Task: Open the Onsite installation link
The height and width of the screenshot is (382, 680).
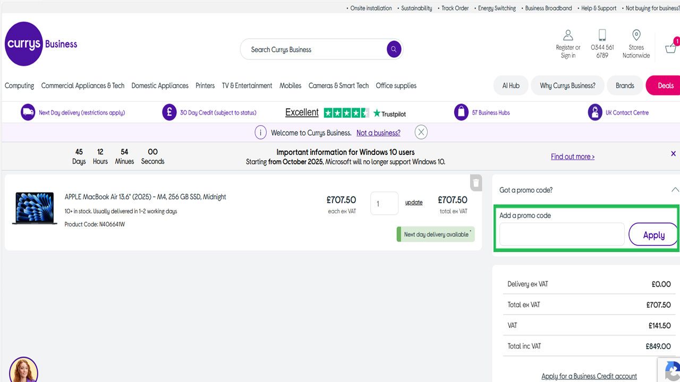Action: 371,8
